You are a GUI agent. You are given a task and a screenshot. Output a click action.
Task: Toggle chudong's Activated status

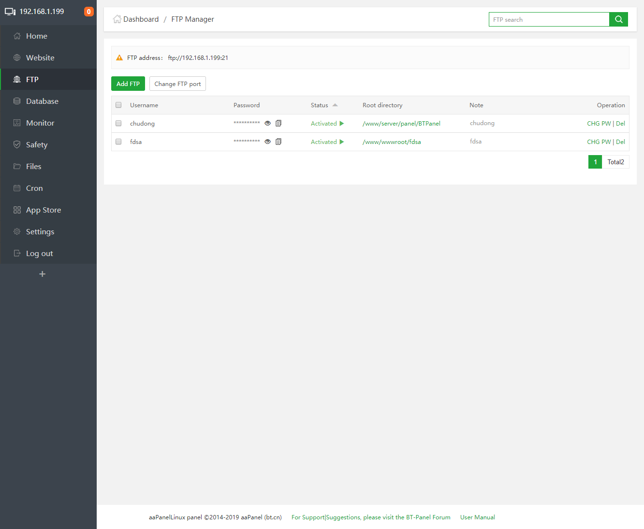pyautogui.click(x=327, y=124)
